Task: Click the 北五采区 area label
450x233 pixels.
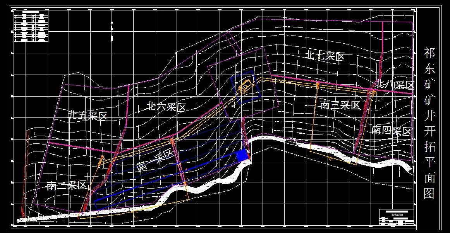Action: point(88,114)
